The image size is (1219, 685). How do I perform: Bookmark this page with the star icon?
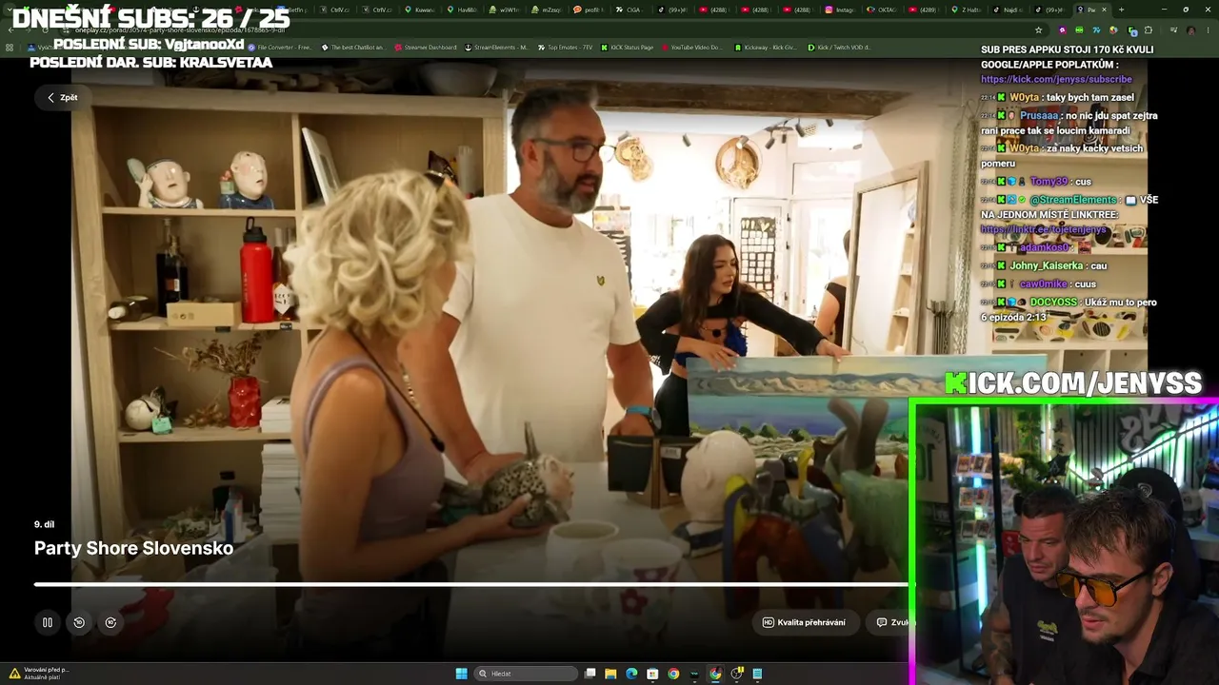1039,30
